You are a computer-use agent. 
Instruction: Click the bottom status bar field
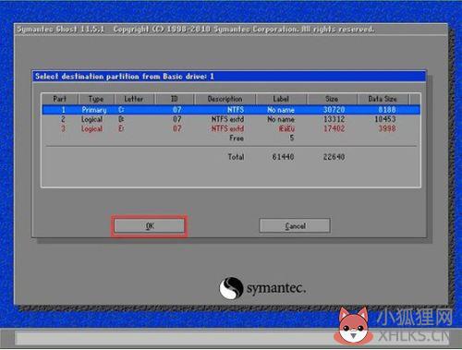pyautogui.click(x=231, y=338)
